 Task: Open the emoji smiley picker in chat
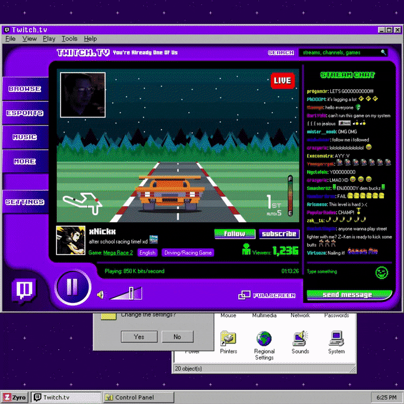tap(381, 273)
